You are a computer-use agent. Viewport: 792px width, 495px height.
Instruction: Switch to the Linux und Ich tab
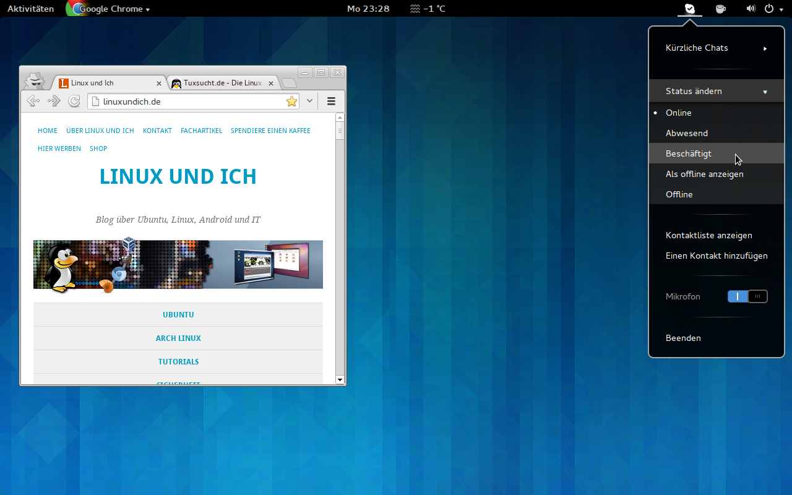point(110,83)
